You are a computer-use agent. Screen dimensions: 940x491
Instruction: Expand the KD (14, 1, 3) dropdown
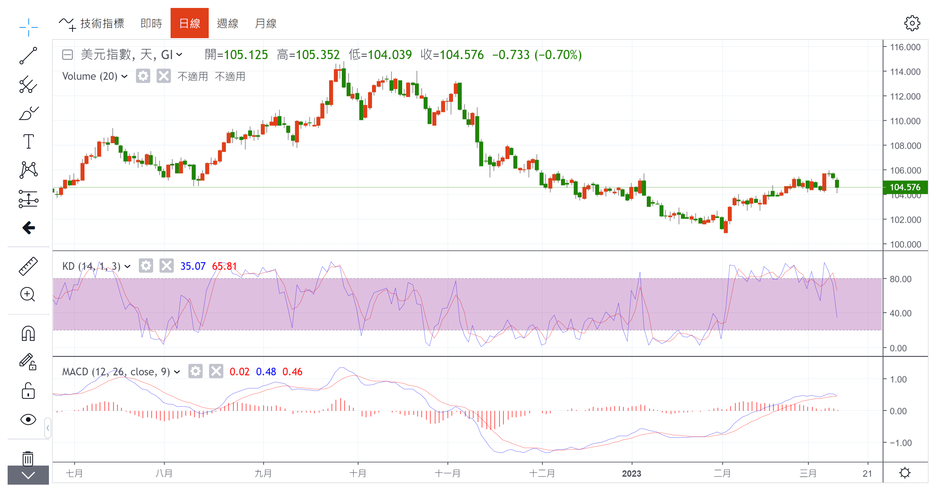pyautogui.click(x=127, y=266)
